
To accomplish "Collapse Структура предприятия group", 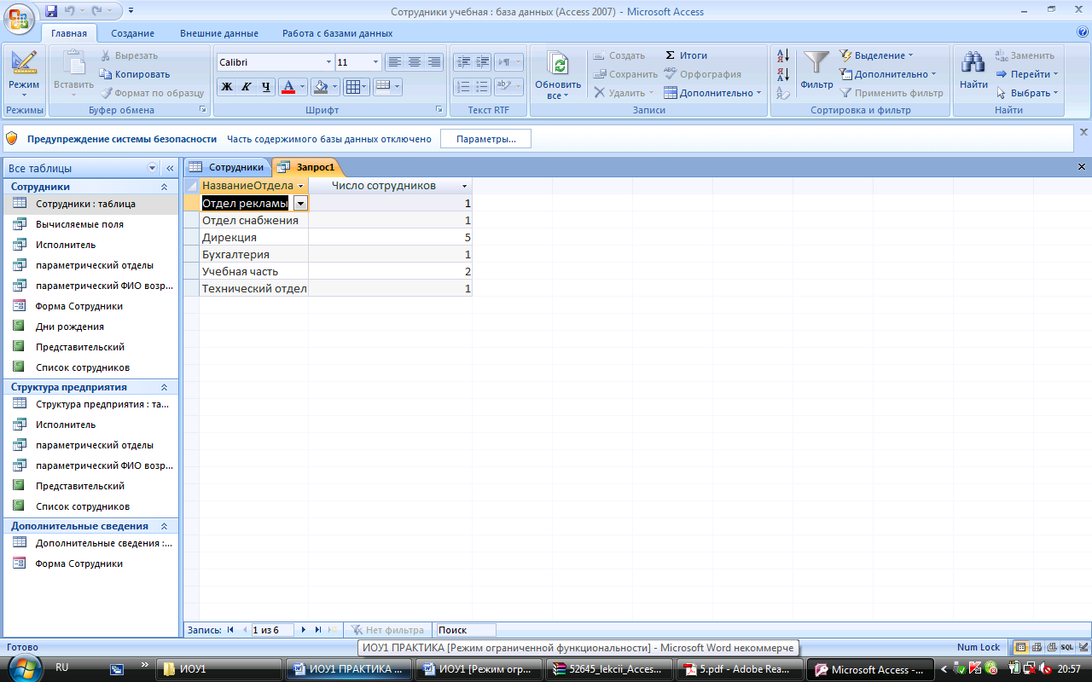I will (x=164, y=387).
